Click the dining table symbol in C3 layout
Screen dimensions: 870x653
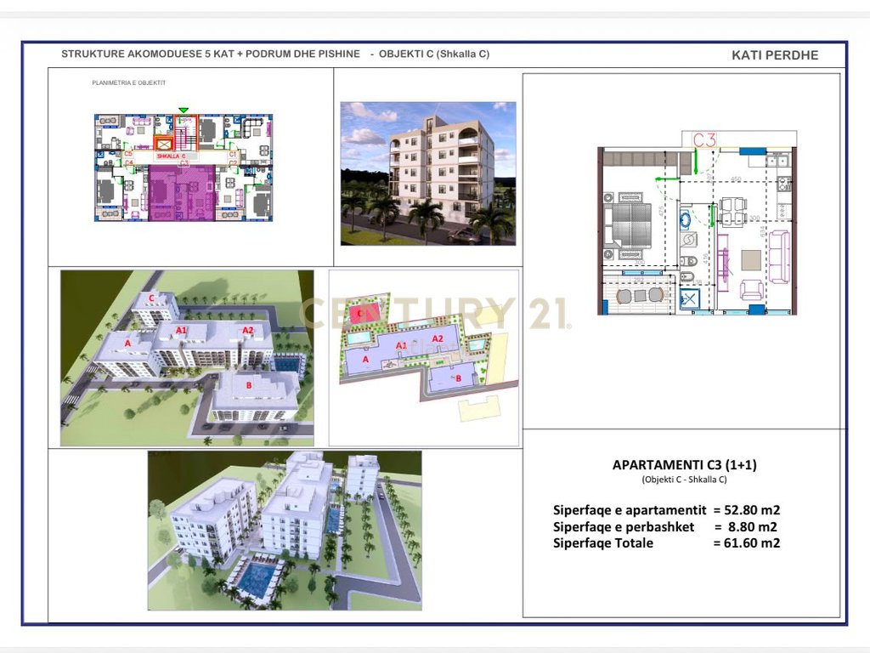[x=734, y=210]
